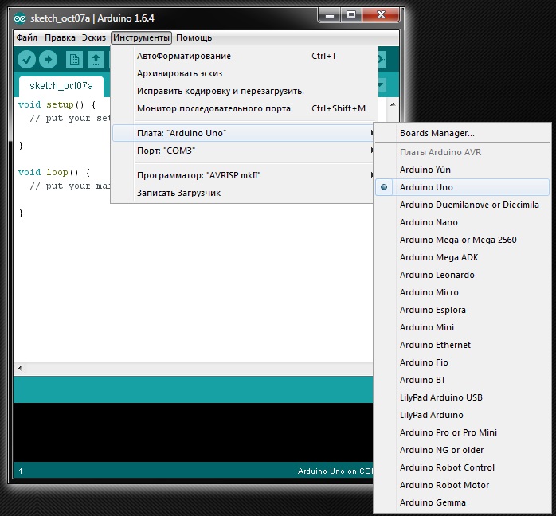Screen dimensions: 556x516
Task: Select Arduino Micro board
Action: [462, 292]
